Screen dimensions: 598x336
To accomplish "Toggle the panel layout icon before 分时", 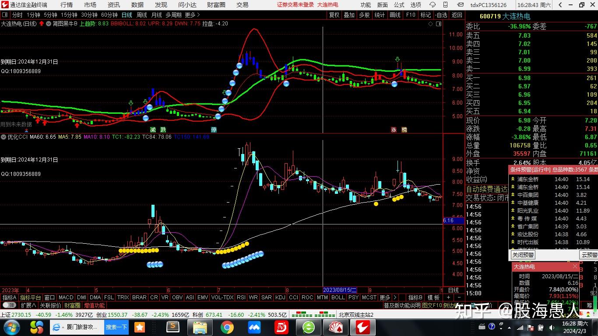I will [x=5, y=15].
